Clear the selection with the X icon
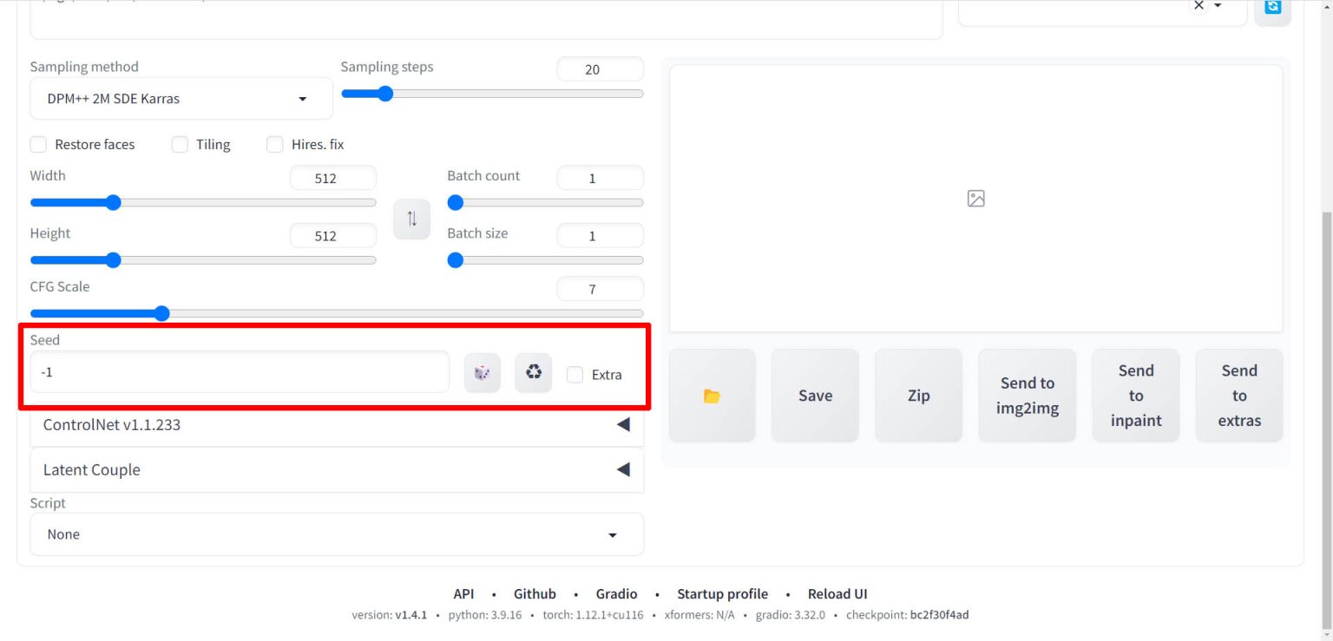Viewport: 1333px width, 641px height. point(1198,6)
